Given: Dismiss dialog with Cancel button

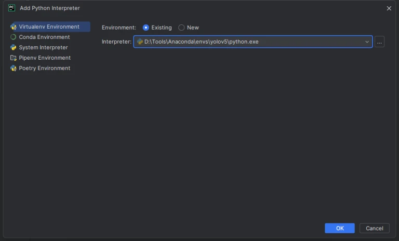Looking at the screenshot, I should coord(374,229).
